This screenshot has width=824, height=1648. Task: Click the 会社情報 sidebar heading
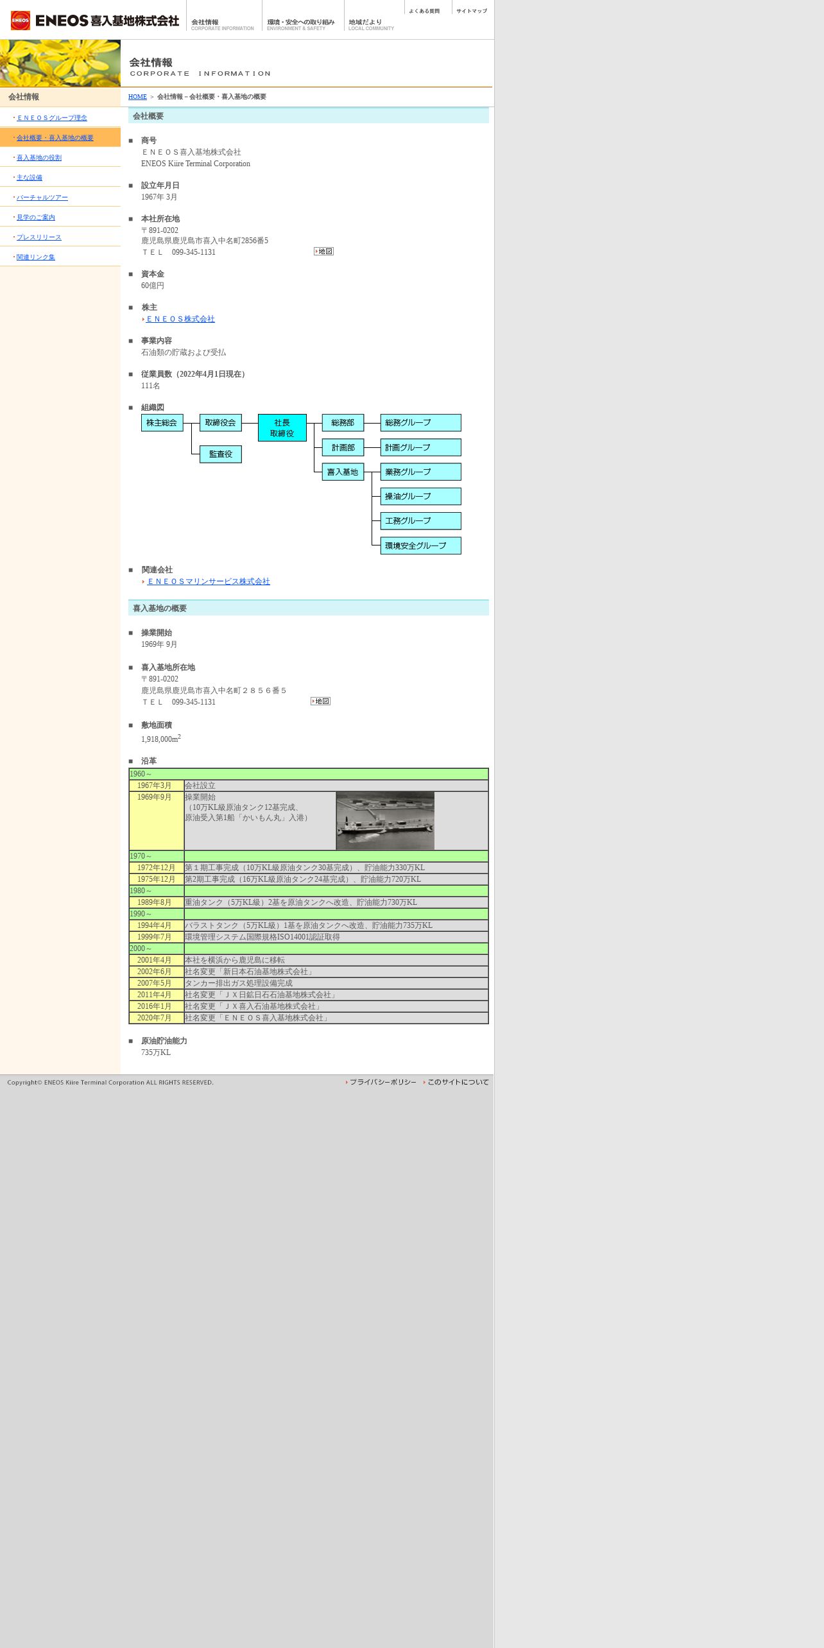click(24, 97)
